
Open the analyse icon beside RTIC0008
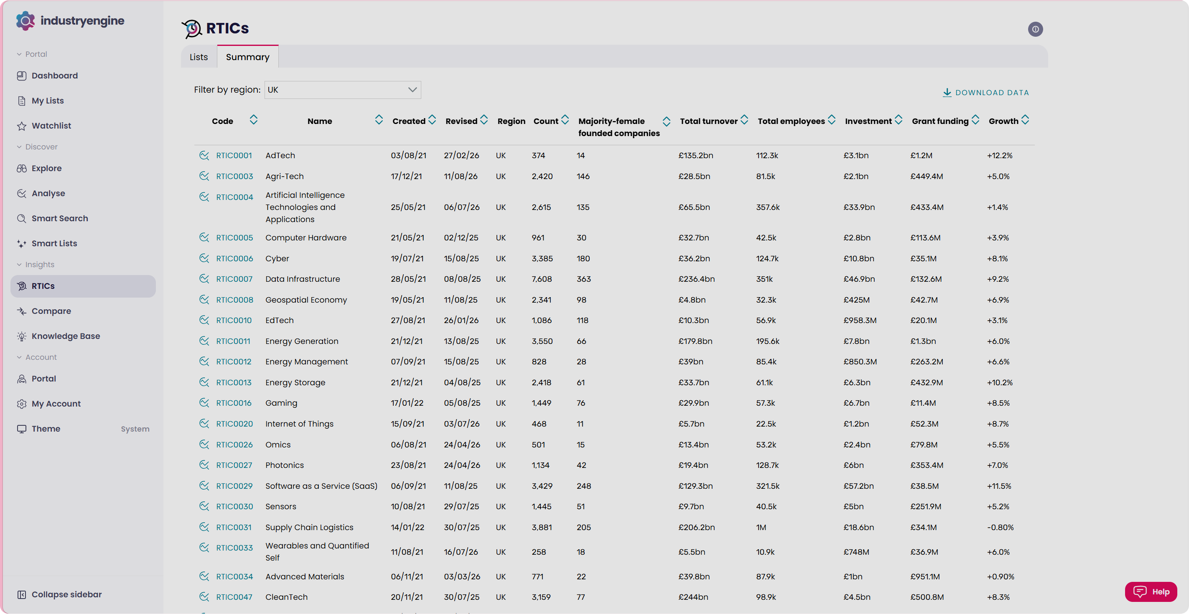point(204,300)
